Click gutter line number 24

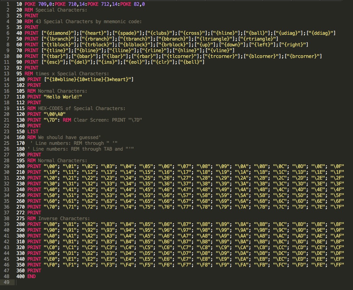pyautogui.click(x=6, y=137)
